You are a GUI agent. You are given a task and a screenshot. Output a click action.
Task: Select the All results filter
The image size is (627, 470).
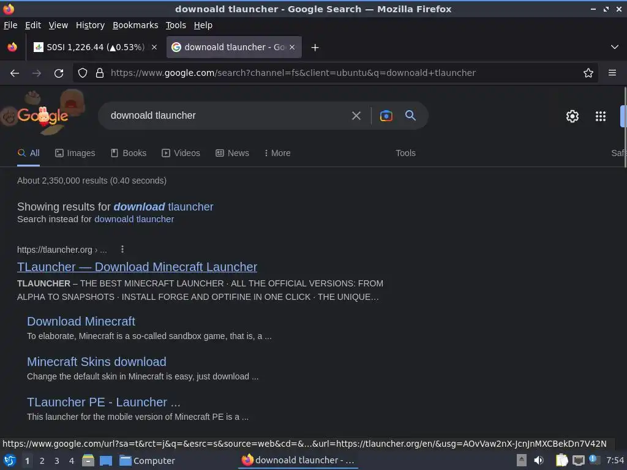[28, 153]
